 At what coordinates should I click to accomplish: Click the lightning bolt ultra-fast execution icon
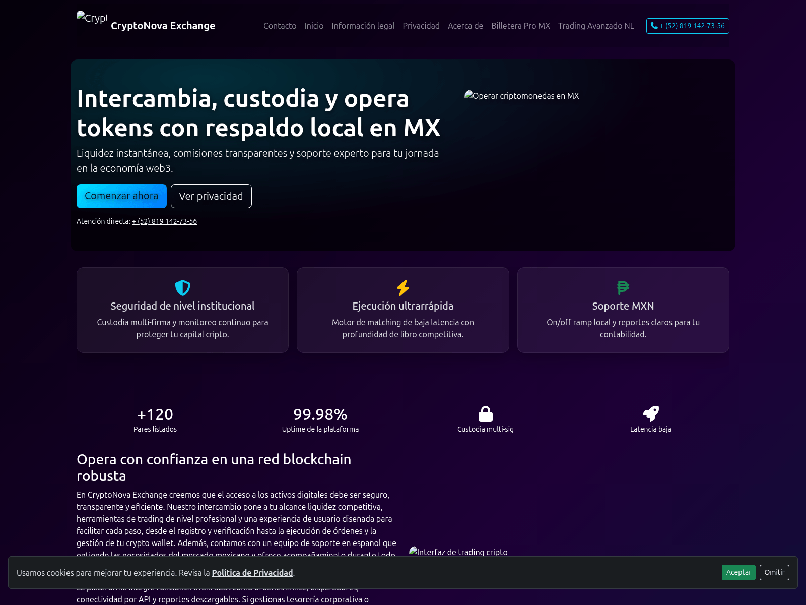pos(403,288)
